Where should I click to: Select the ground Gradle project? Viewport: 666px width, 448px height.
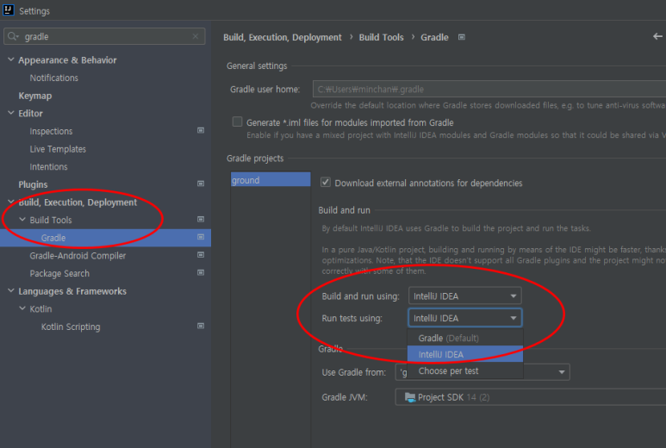(x=271, y=179)
